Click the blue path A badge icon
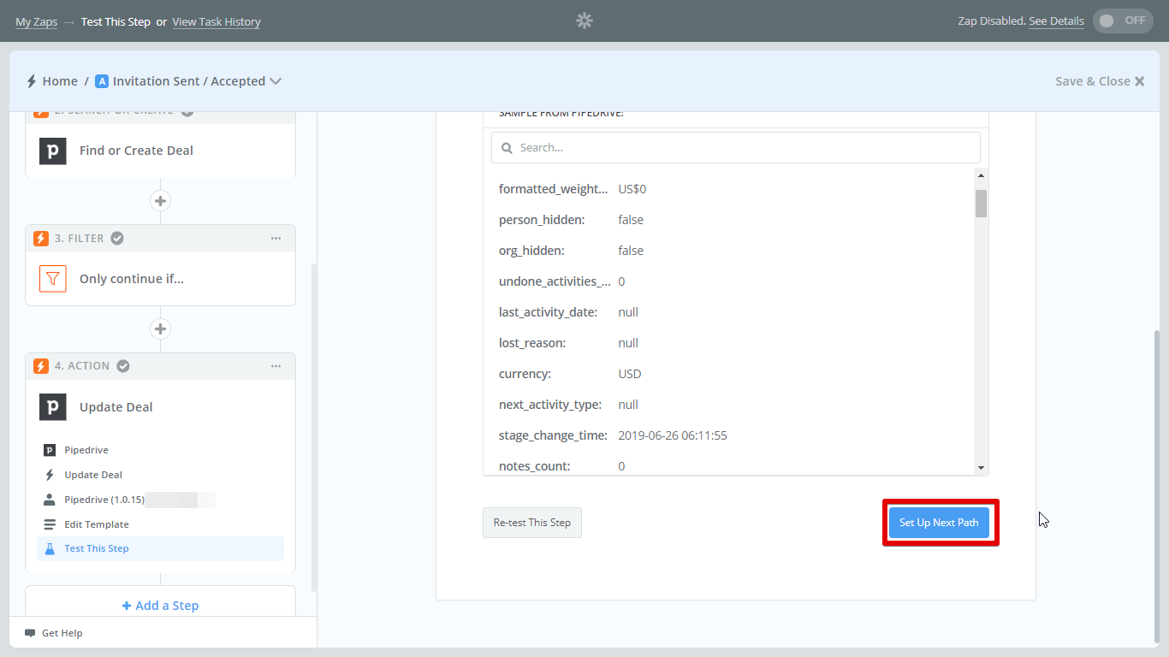1169x657 pixels. coord(102,81)
